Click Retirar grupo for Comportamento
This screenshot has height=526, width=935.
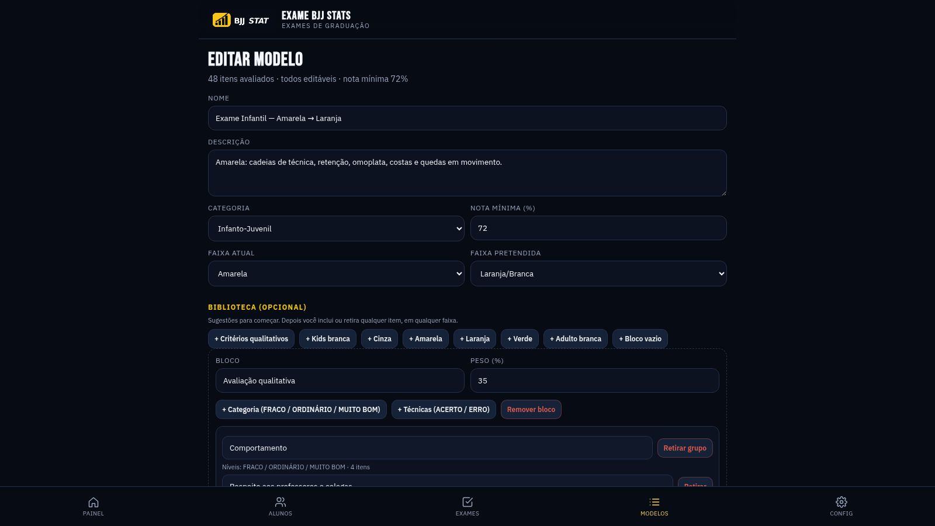click(x=685, y=448)
